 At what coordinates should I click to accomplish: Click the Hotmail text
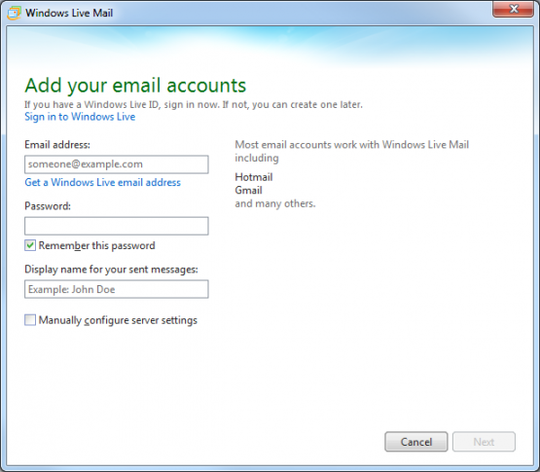254,177
